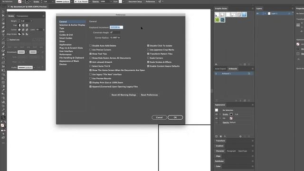Click Reset All Warning Dialogs button
Viewport: 304px width, 171px height.
click(x=123, y=95)
